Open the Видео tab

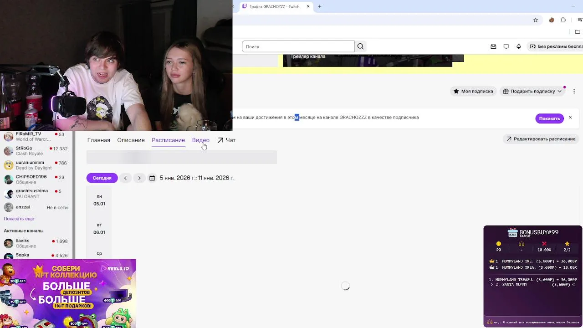tap(201, 140)
